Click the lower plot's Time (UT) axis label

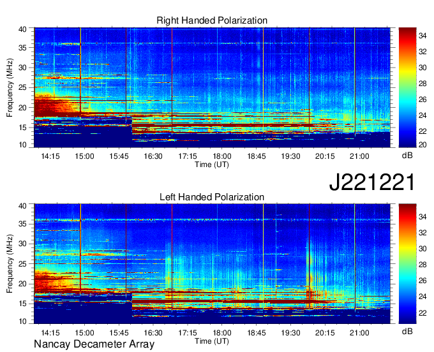point(212,341)
